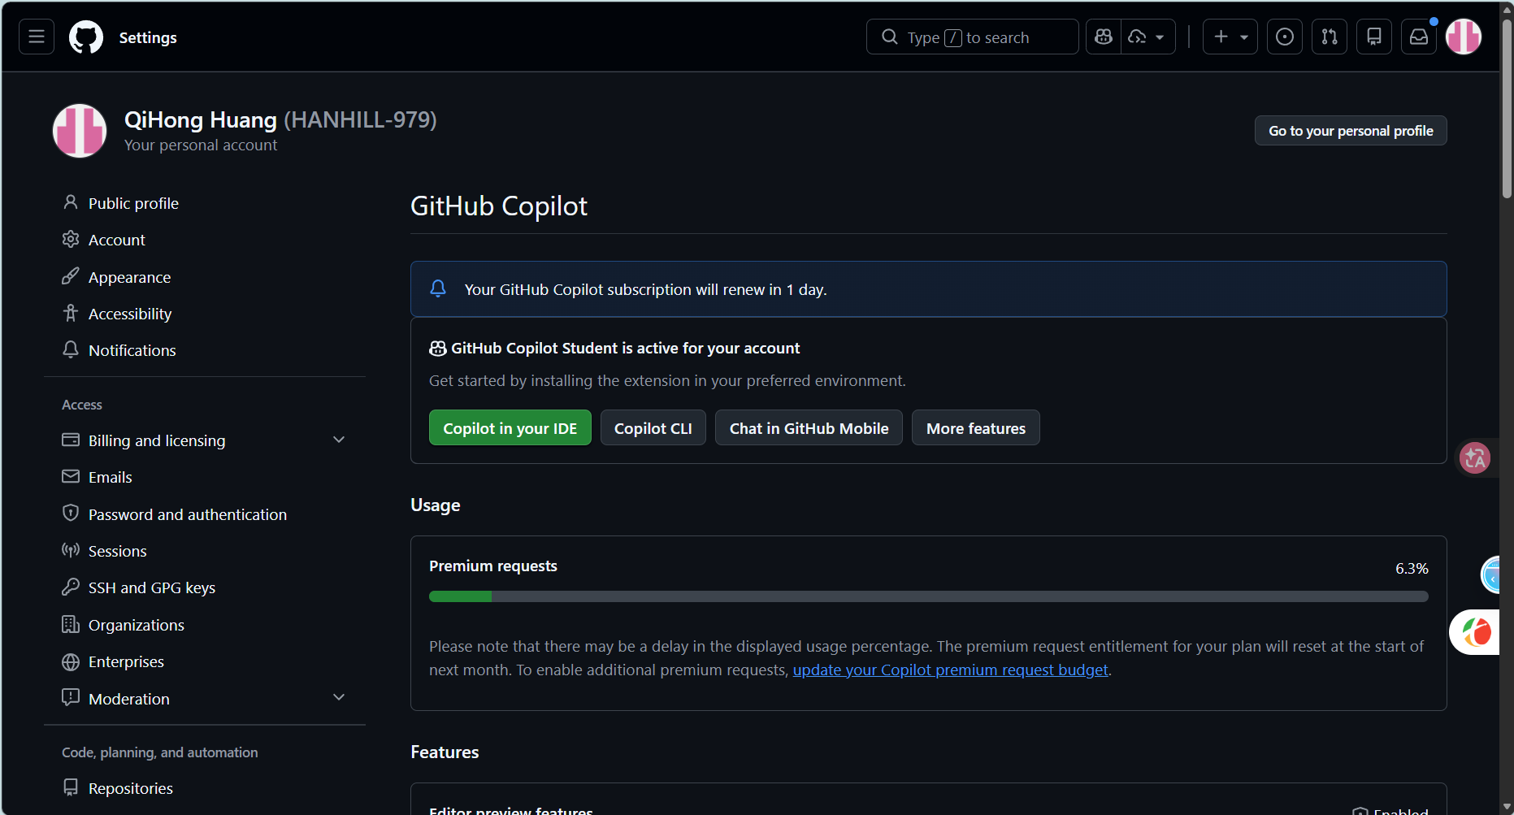Screen dimensions: 1514x815
Task: Click the Password shield icon
Action: (71, 514)
